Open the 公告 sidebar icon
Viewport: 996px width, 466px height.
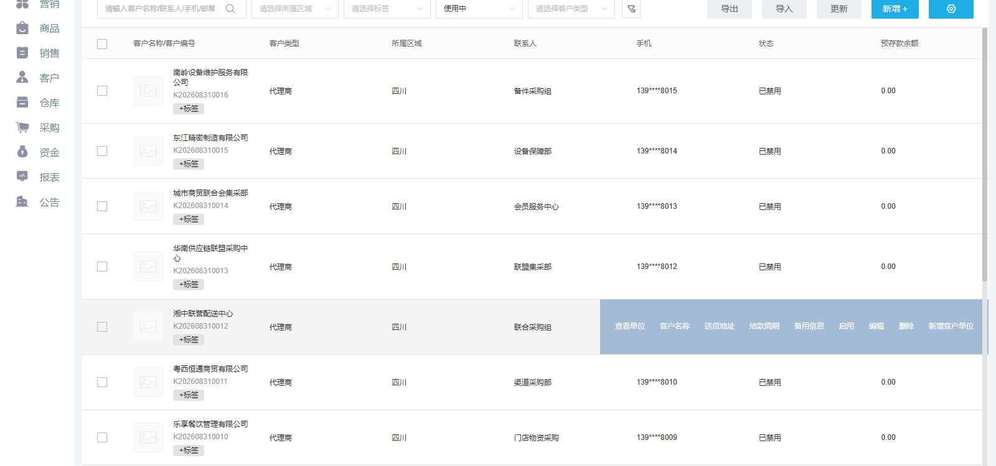point(22,201)
